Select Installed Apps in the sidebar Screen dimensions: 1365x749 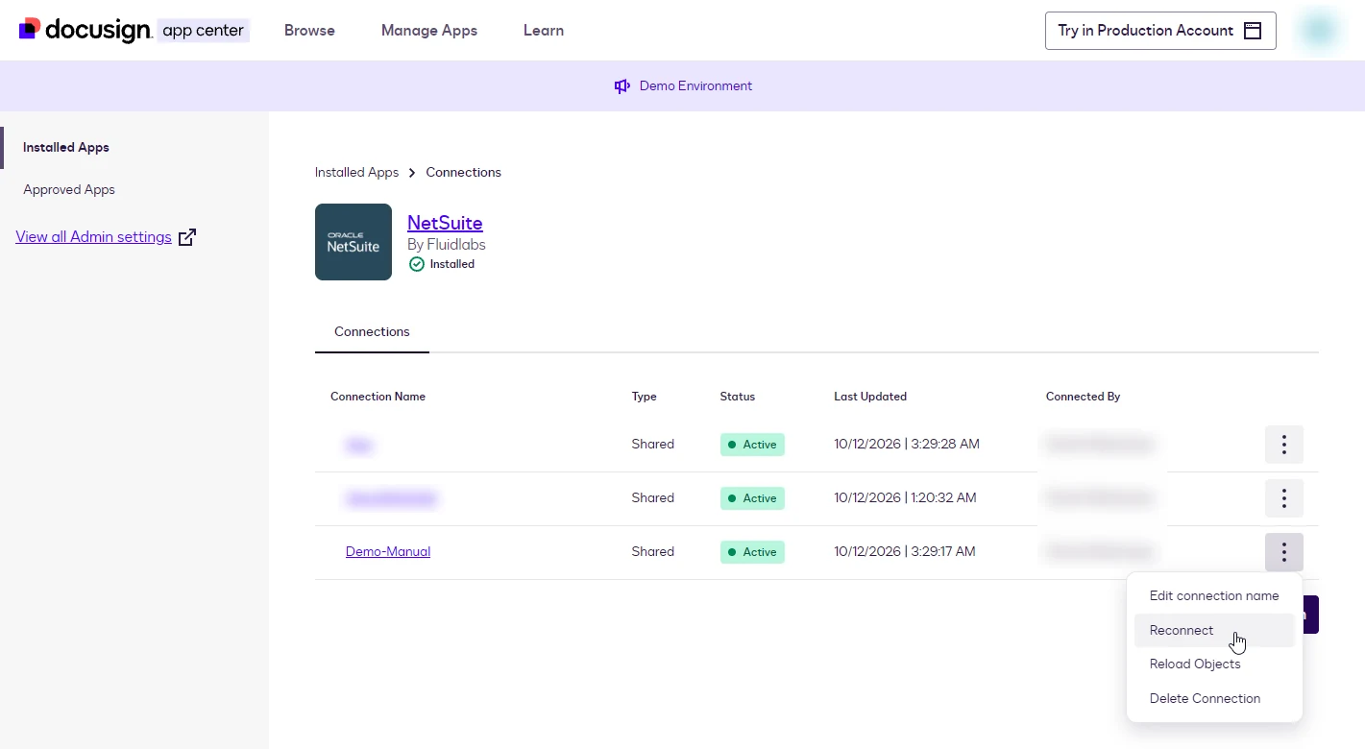click(x=66, y=148)
